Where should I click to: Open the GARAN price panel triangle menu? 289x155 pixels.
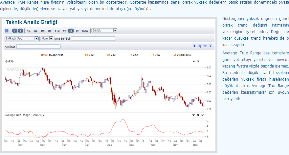193,61
